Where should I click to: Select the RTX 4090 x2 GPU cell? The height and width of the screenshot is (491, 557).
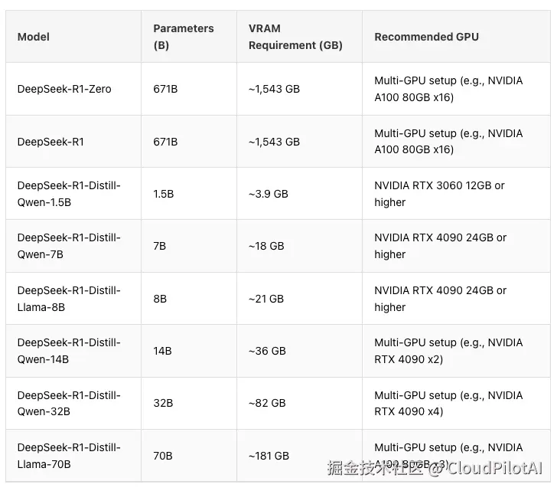[x=448, y=351]
